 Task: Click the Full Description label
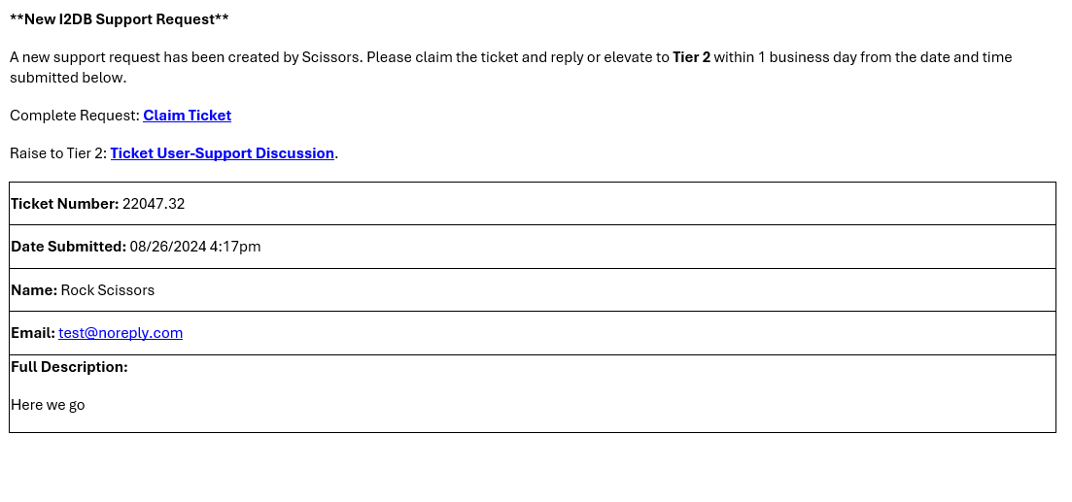point(69,367)
